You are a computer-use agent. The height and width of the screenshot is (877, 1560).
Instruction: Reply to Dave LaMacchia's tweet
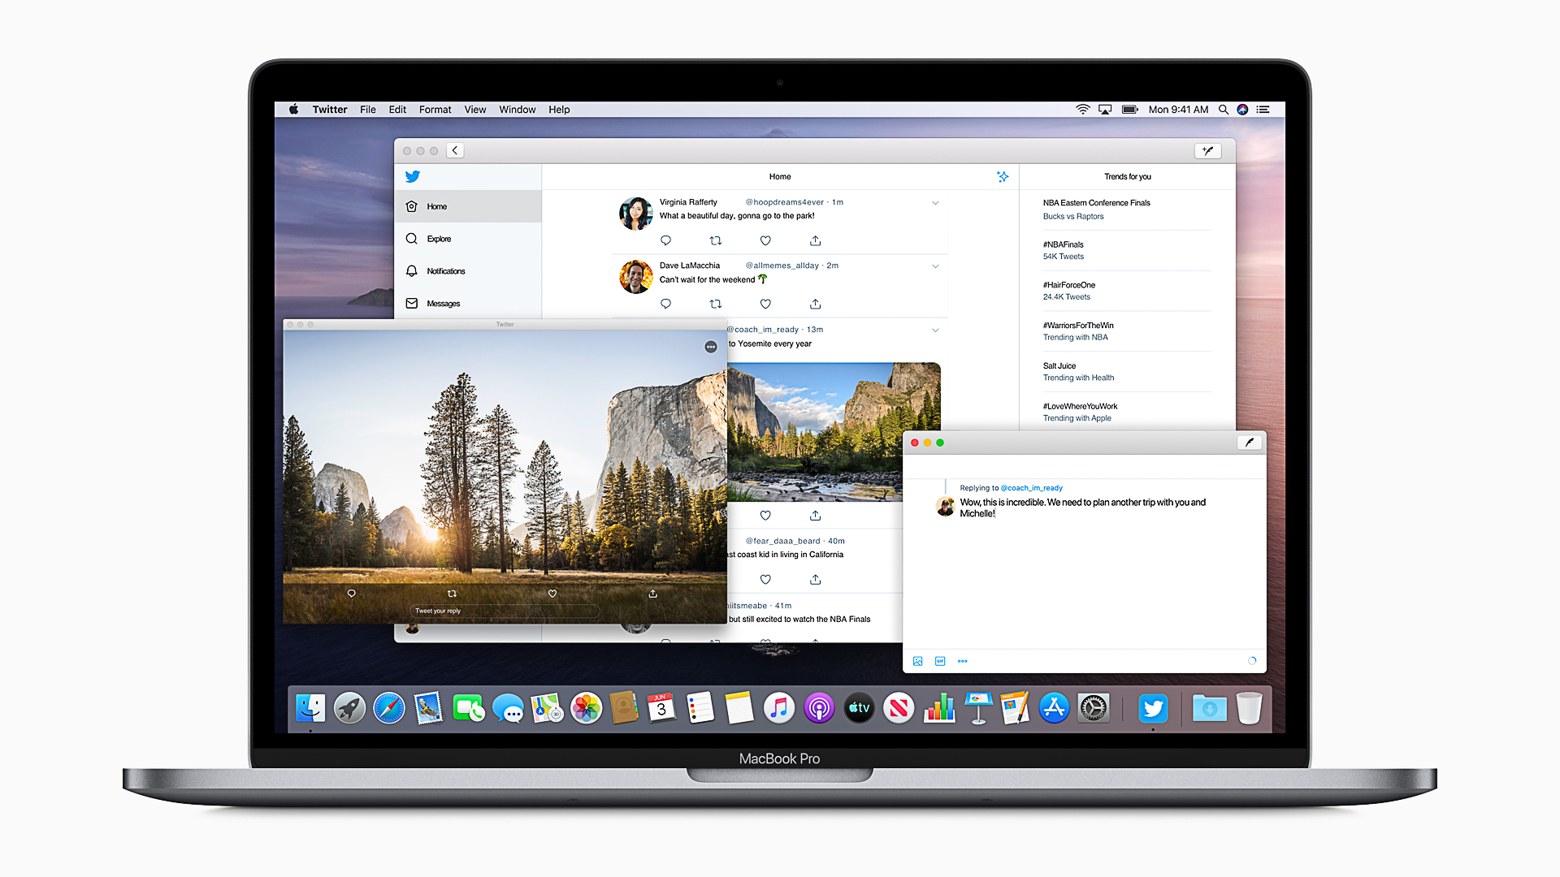click(x=665, y=304)
